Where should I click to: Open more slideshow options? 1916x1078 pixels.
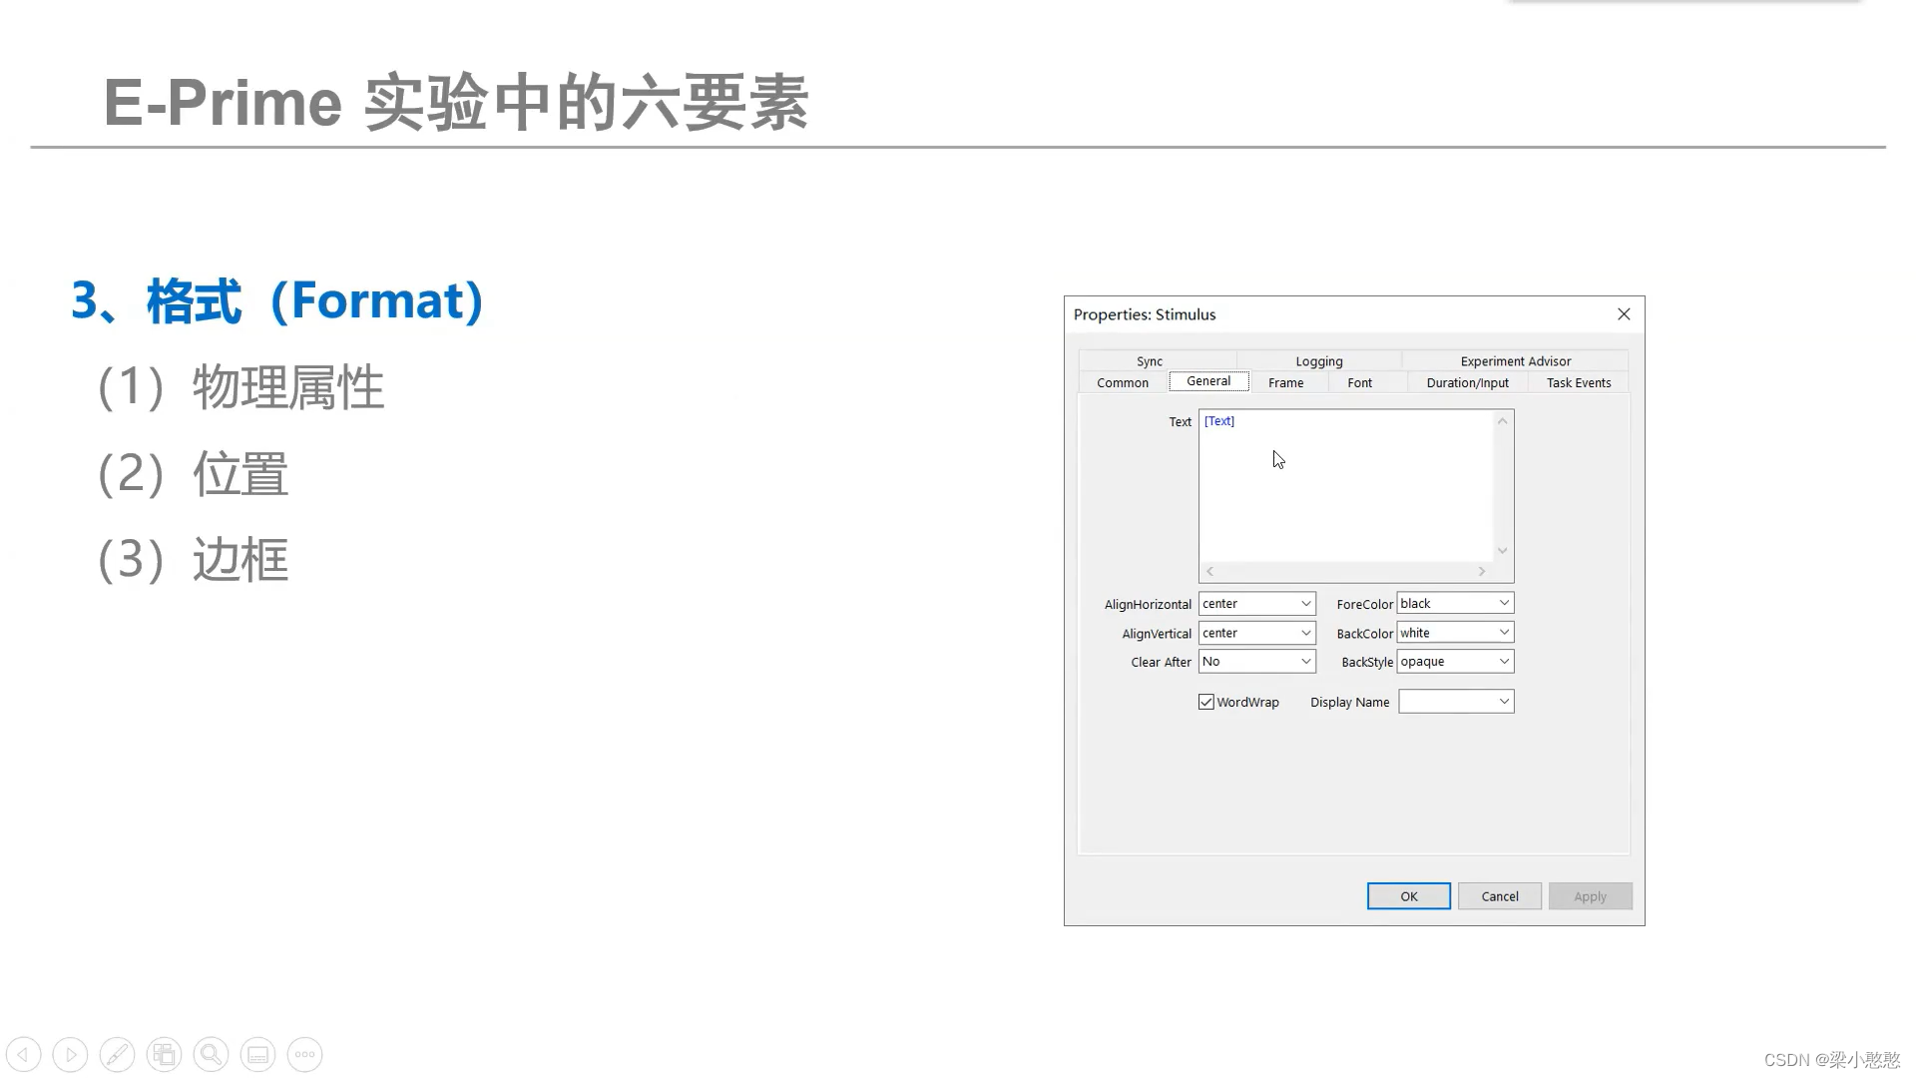[304, 1053]
